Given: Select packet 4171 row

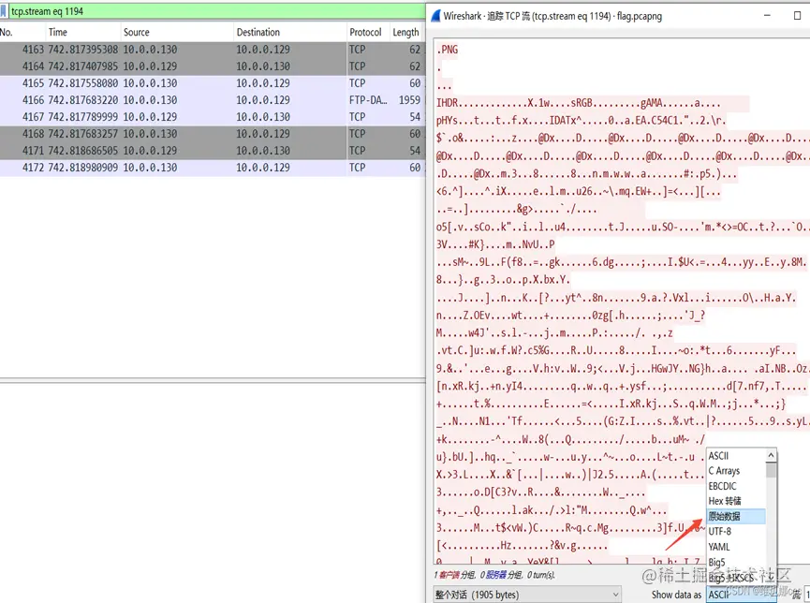Looking at the screenshot, I should point(212,151).
